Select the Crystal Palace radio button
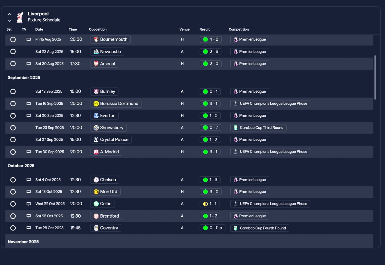The image size is (385, 265). click(13, 140)
